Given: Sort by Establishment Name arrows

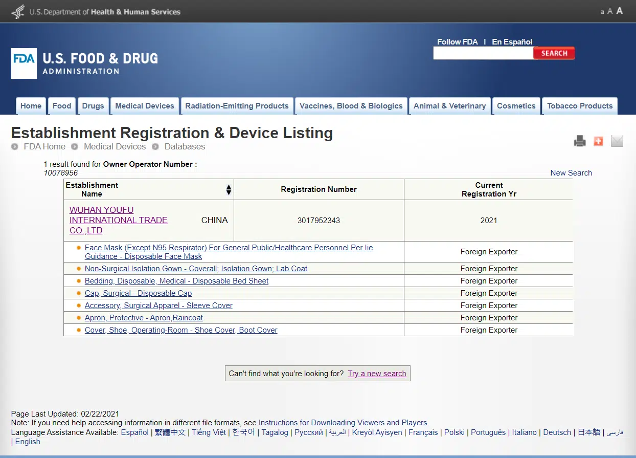Looking at the screenshot, I should [x=229, y=190].
